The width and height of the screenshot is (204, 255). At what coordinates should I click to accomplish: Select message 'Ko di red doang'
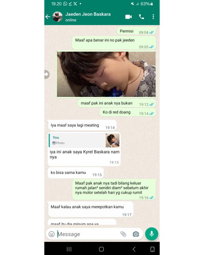tap(128, 113)
